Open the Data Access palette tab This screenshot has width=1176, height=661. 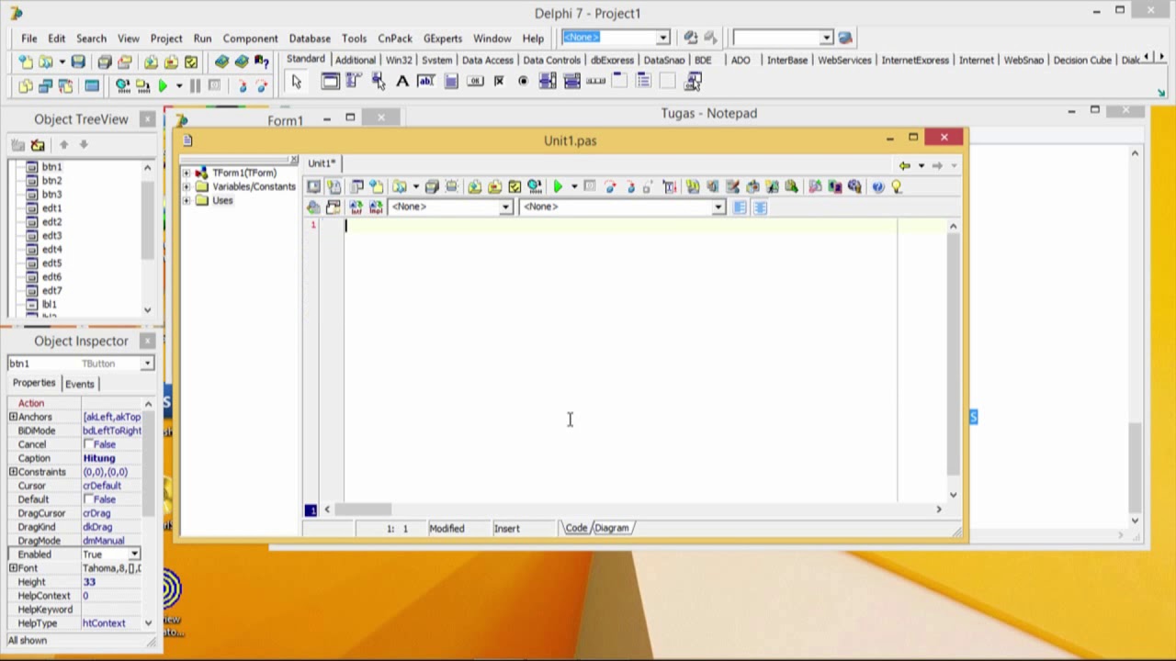coord(488,60)
